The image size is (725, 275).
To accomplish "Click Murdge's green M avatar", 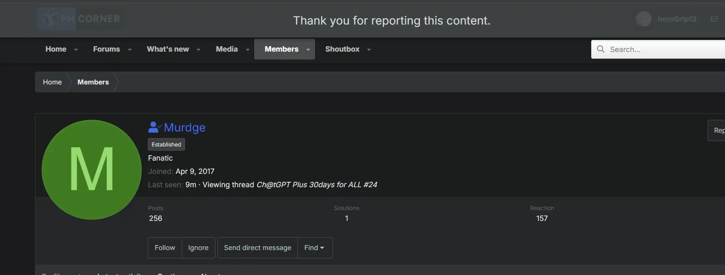I will point(92,170).
